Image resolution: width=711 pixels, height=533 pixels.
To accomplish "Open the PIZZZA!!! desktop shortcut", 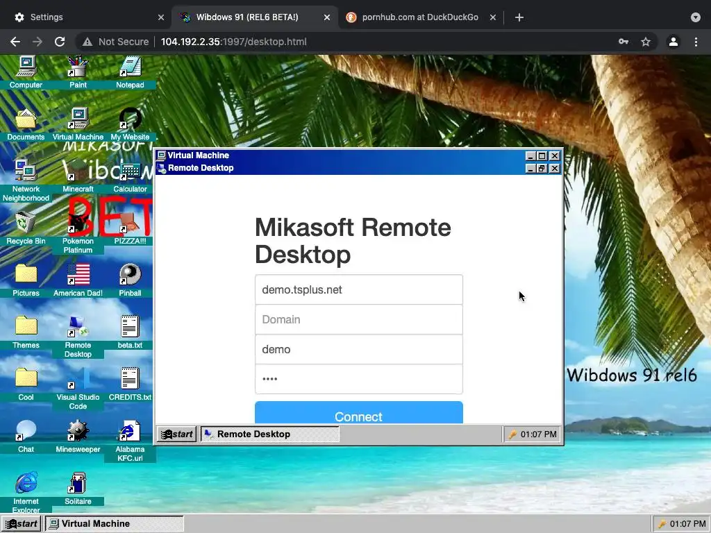I will [x=130, y=228].
